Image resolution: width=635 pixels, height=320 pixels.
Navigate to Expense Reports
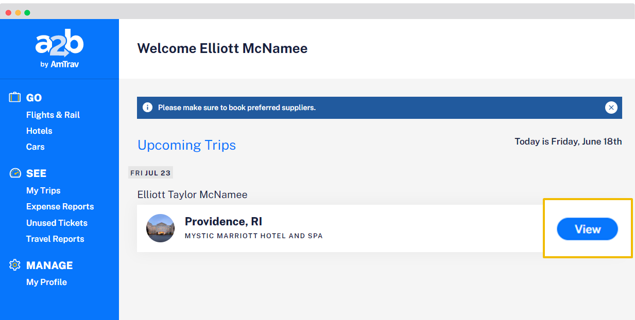pos(60,206)
